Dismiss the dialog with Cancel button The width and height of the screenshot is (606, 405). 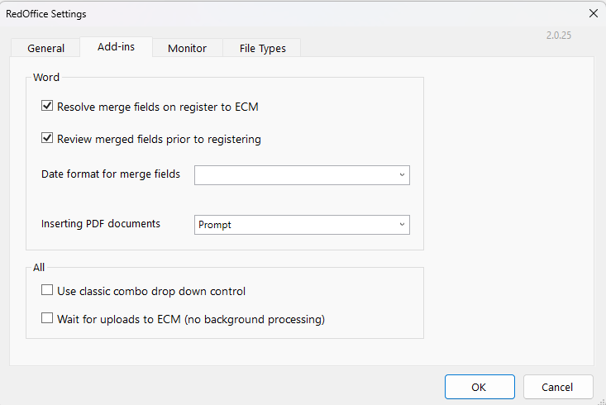[x=558, y=387]
